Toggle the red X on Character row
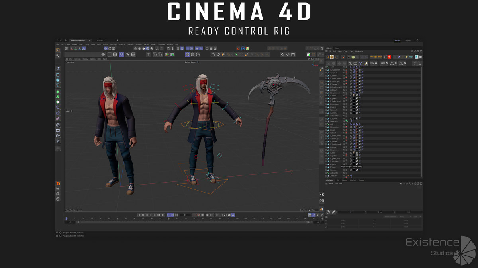This screenshot has width=478, height=268. pos(348,175)
